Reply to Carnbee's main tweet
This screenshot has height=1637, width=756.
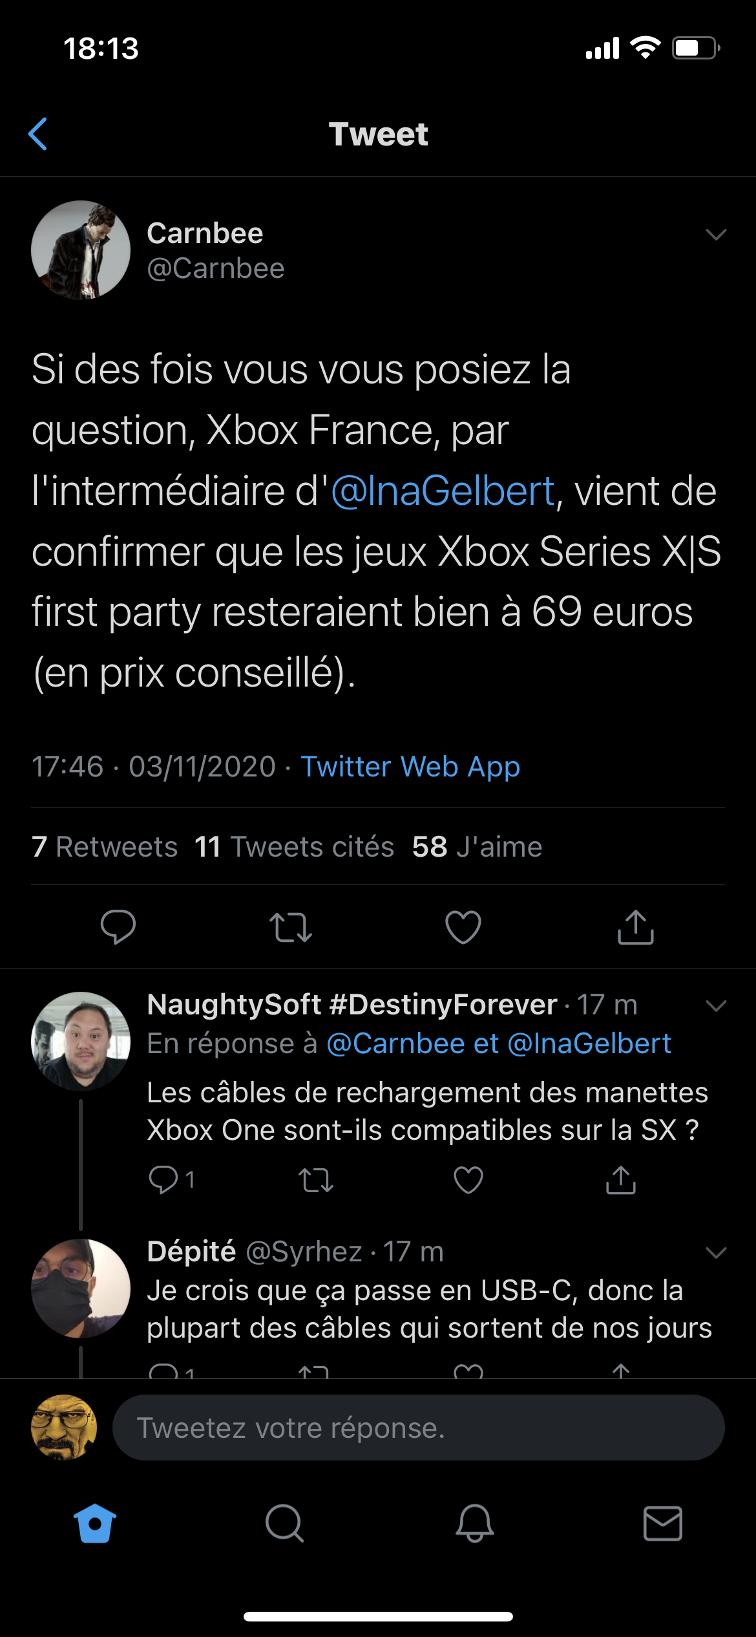click(118, 926)
